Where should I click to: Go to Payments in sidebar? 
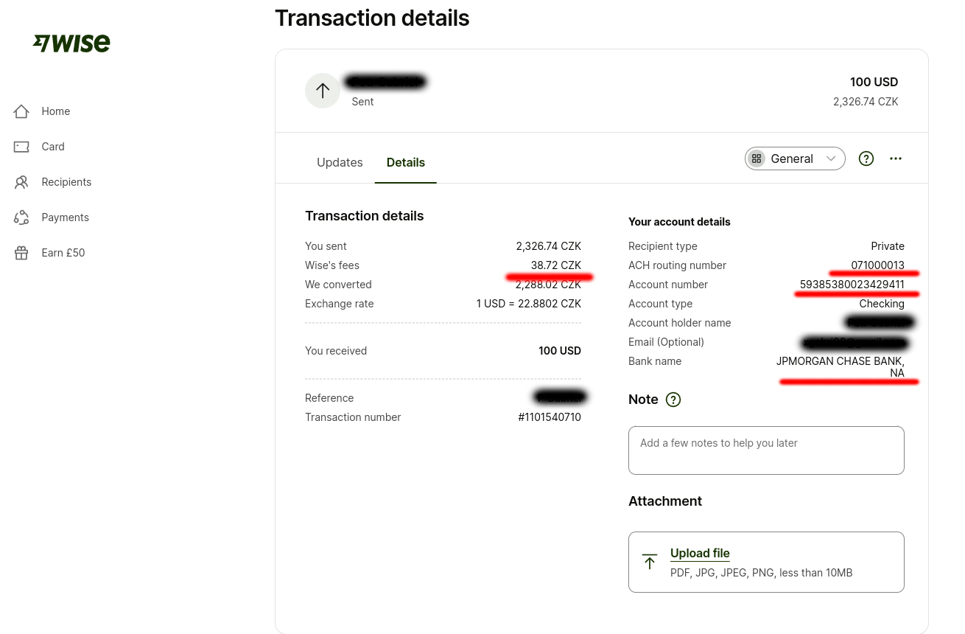(66, 217)
